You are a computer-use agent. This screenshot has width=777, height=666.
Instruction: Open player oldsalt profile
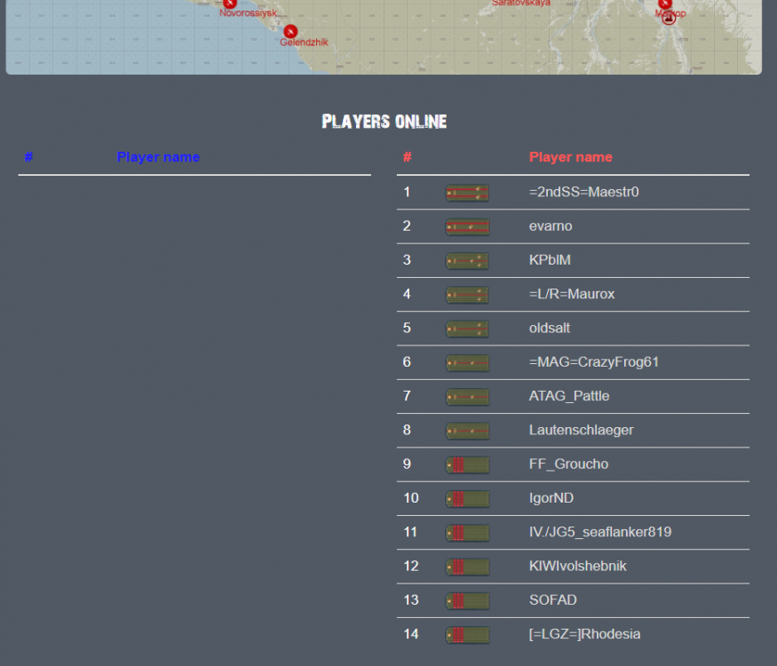[x=550, y=328]
